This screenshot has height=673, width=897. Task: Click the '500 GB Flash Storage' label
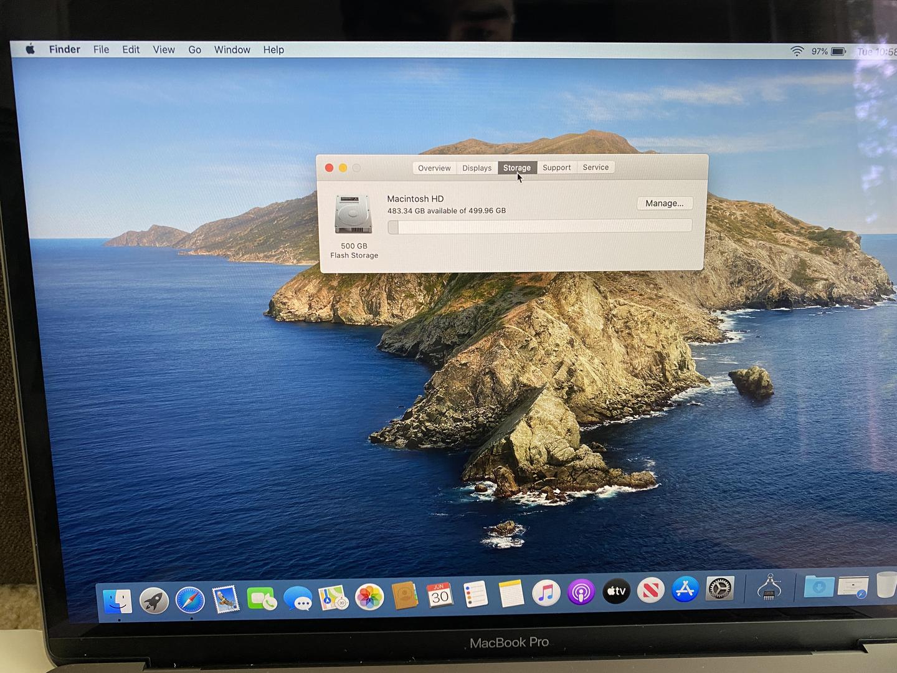[354, 251]
